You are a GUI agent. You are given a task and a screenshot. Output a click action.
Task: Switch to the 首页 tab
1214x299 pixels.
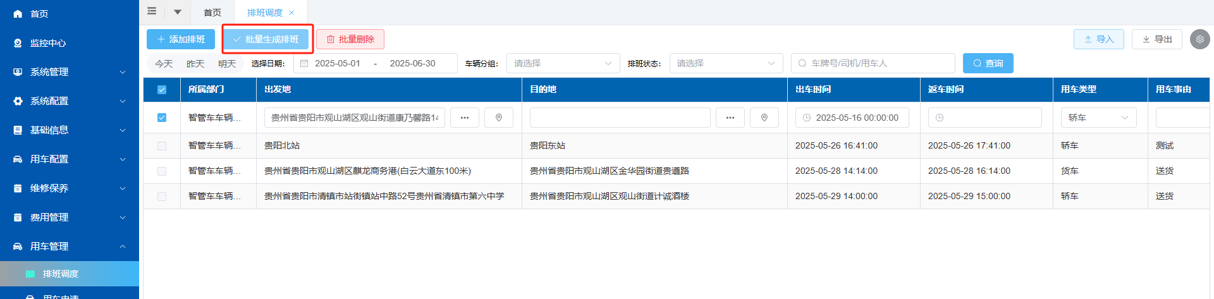[x=212, y=13]
